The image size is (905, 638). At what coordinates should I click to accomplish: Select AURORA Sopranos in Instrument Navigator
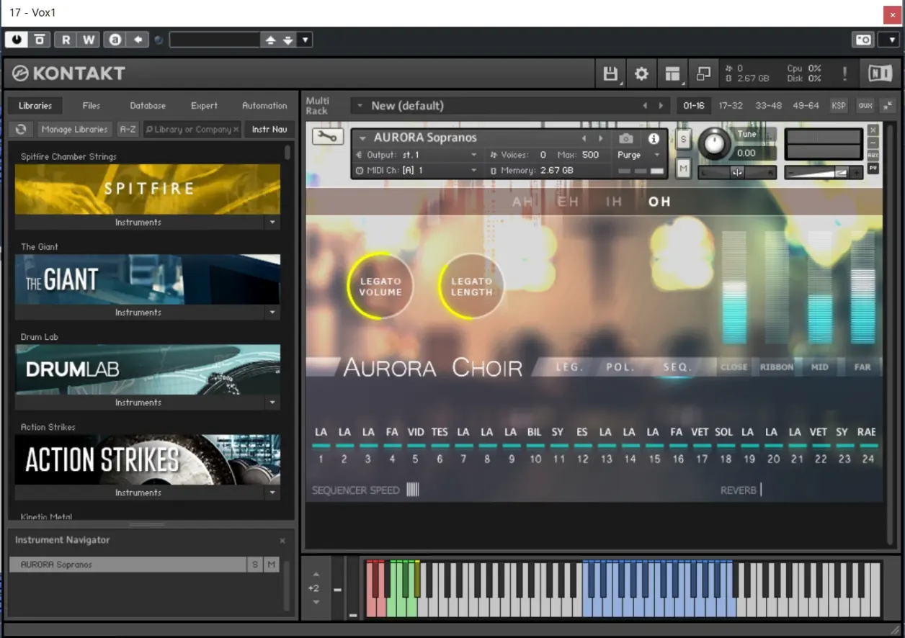click(128, 565)
